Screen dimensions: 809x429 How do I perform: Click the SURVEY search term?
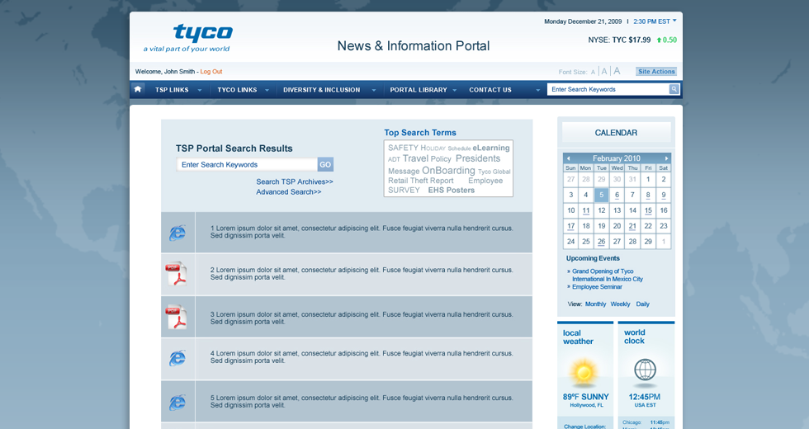coord(404,191)
